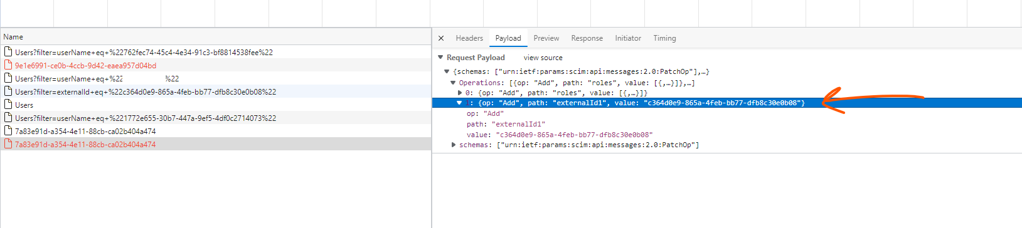
Task: Switch to the Headers tab
Action: [x=469, y=38]
